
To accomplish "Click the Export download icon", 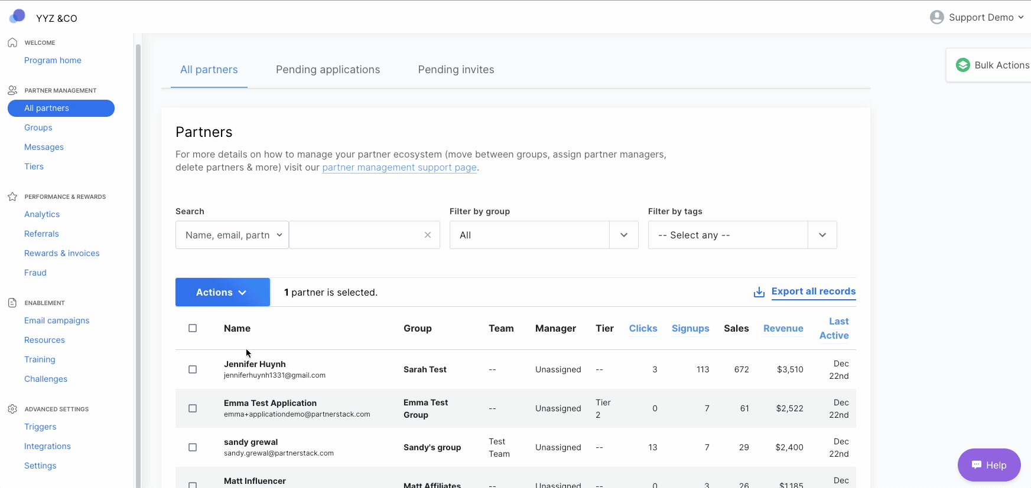I will 759,292.
